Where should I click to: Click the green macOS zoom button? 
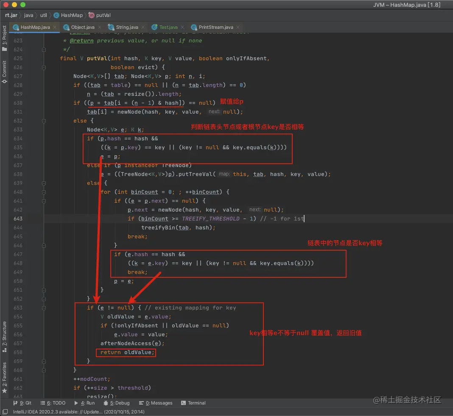(23, 5)
